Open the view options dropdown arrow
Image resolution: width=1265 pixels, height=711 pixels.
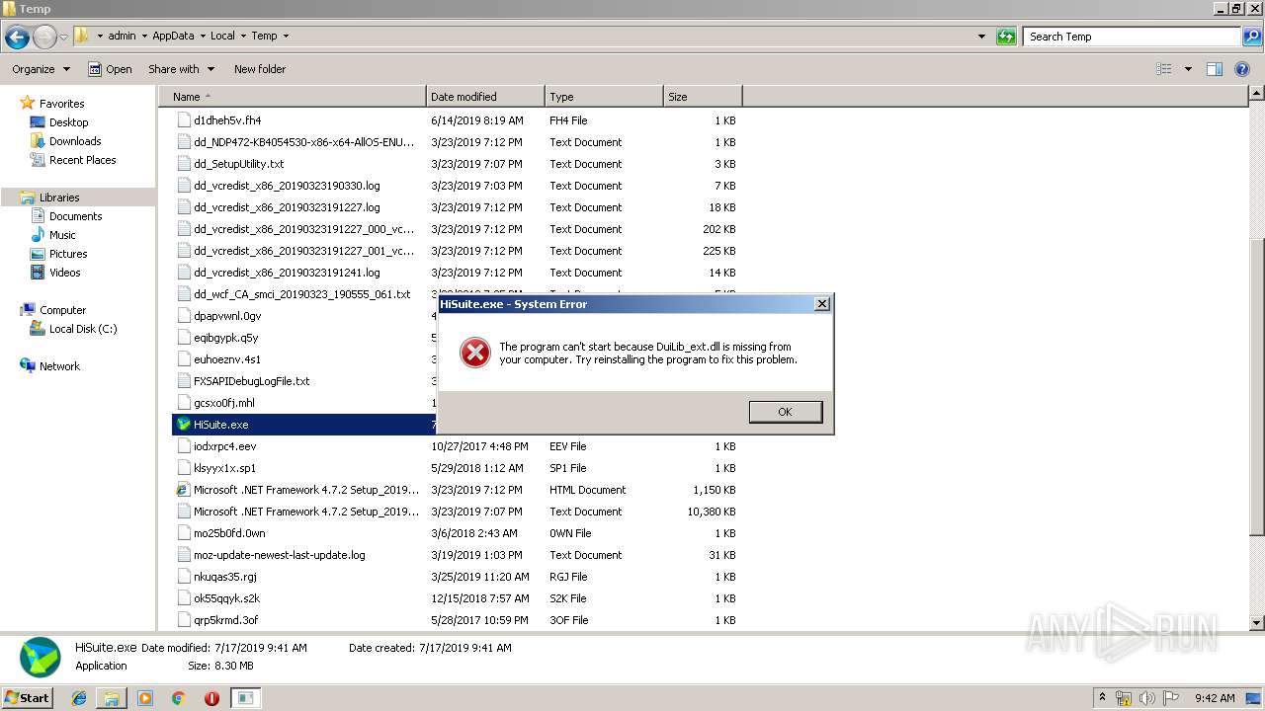1188,69
